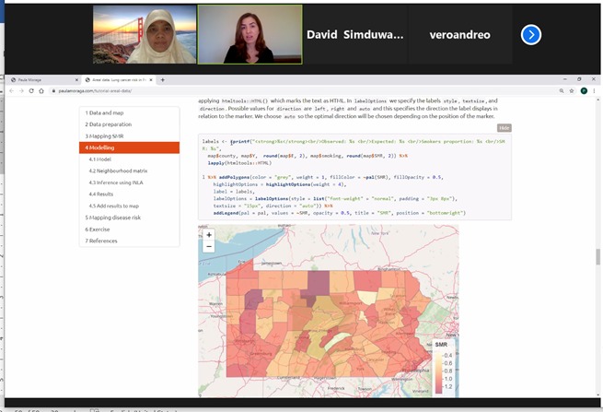The image size is (603, 412).
Task: Click the page vertical scrollbar thumb
Action: (x=598, y=257)
